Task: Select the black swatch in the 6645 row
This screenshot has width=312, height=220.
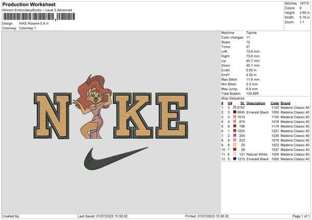Action: 235,112
